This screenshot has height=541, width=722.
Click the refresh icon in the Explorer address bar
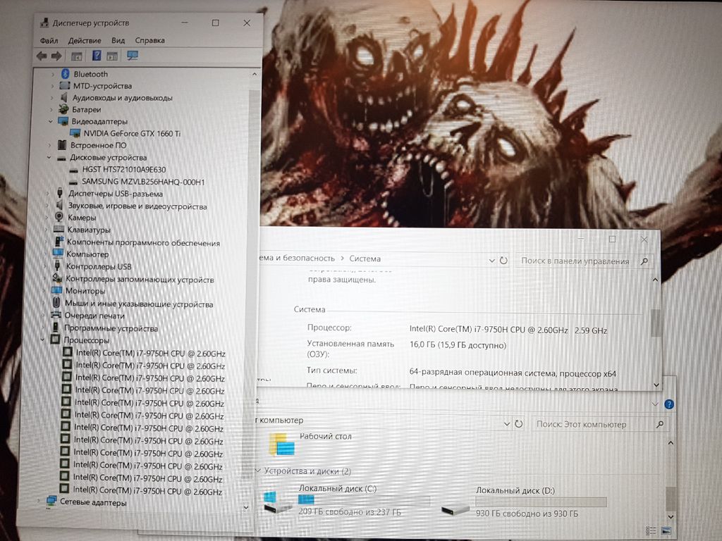pyautogui.click(x=519, y=424)
